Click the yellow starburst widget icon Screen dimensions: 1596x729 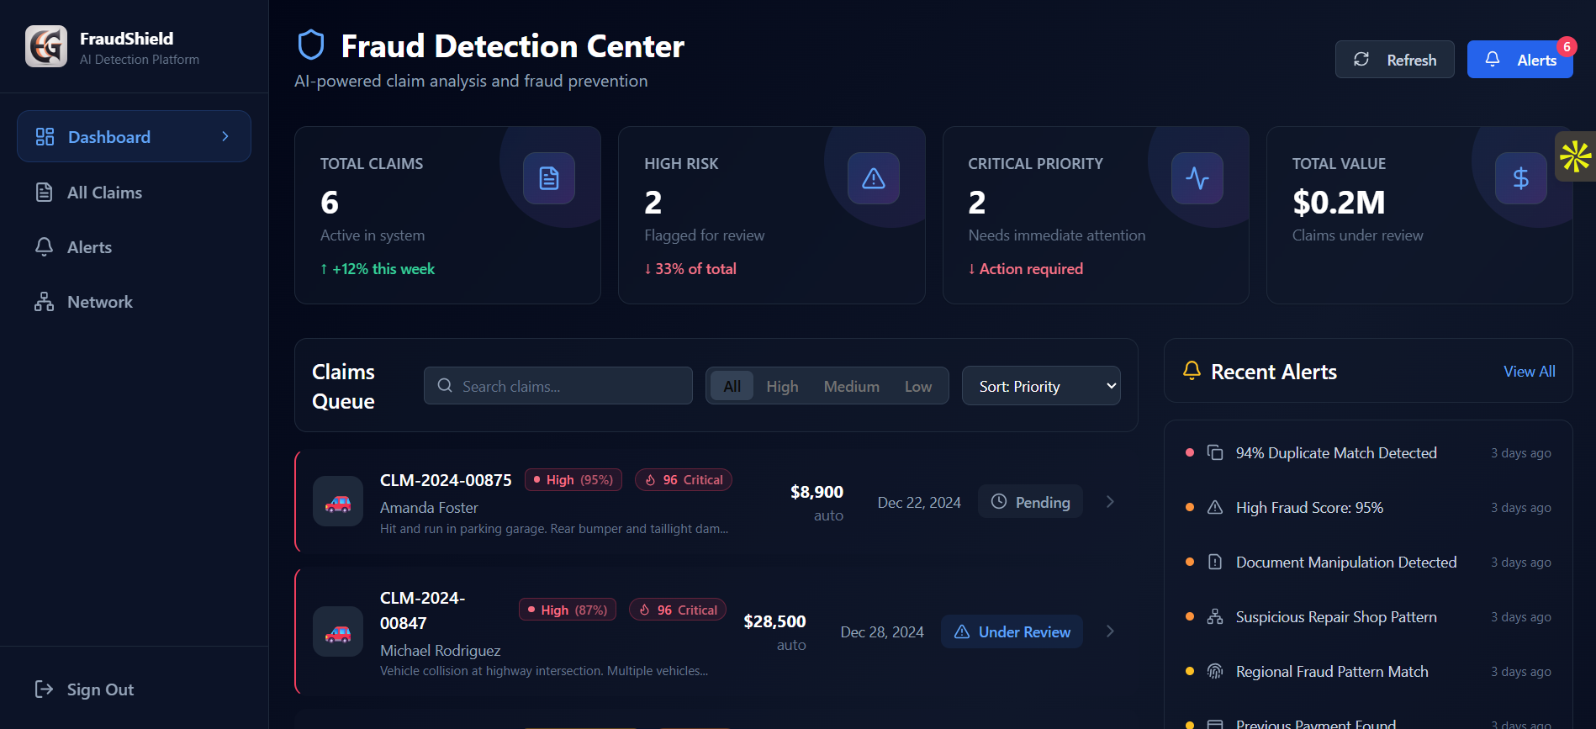point(1576,156)
